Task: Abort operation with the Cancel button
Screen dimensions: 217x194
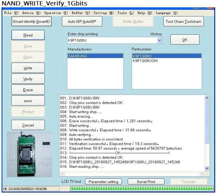Action: (x=28, y=125)
